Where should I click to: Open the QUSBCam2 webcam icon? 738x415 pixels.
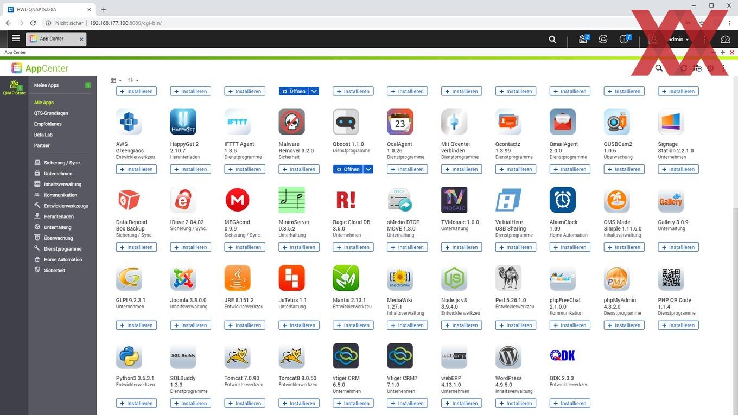tap(617, 122)
